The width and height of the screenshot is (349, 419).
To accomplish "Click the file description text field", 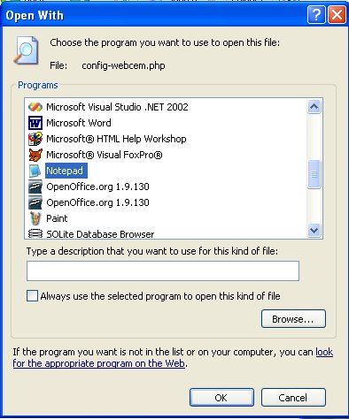I will (x=163, y=270).
